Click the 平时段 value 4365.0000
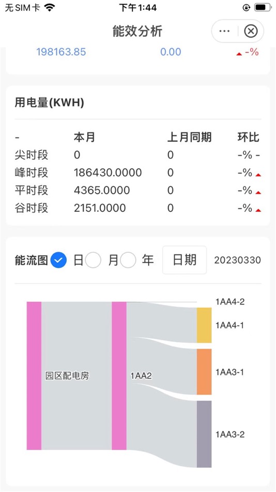This screenshot has width=276, height=492. tap(102, 190)
